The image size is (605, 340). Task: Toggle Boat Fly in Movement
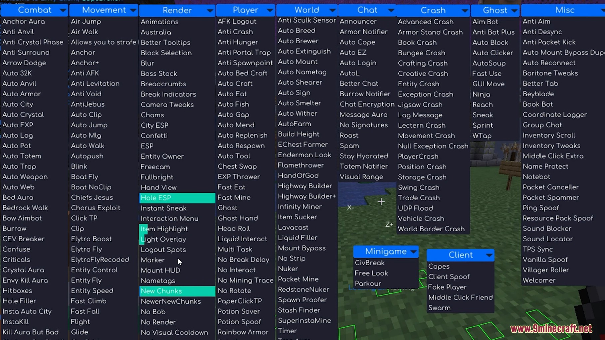click(103, 177)
